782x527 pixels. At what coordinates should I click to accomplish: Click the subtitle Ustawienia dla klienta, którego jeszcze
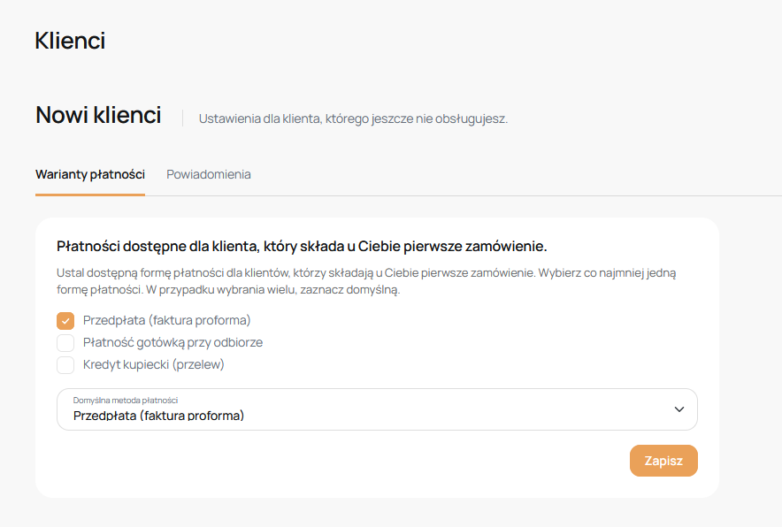point(353,118)
